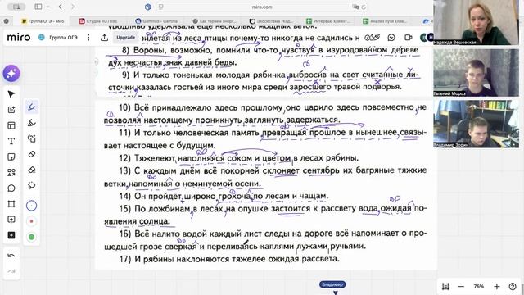Open the board comments chat icon
This screenshot has width=524, height=295.
point(391,38)
